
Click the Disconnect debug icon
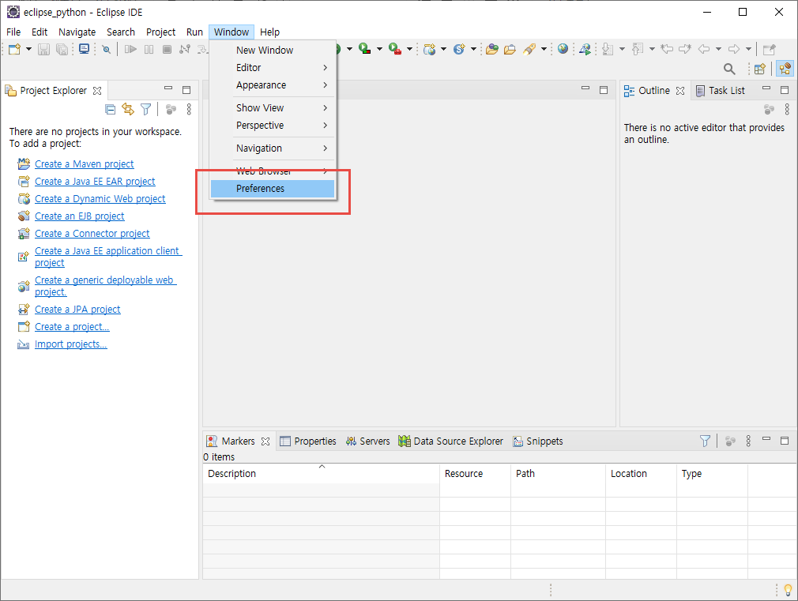[185, 50]
